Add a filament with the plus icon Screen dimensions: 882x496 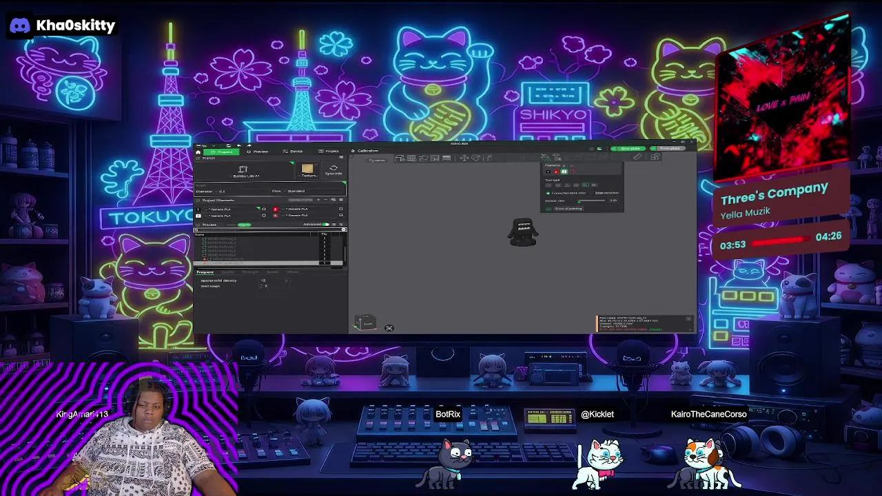[x=318, y=200]
